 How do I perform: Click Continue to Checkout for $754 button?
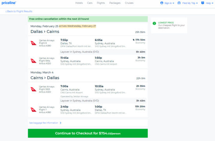[88, 133]
